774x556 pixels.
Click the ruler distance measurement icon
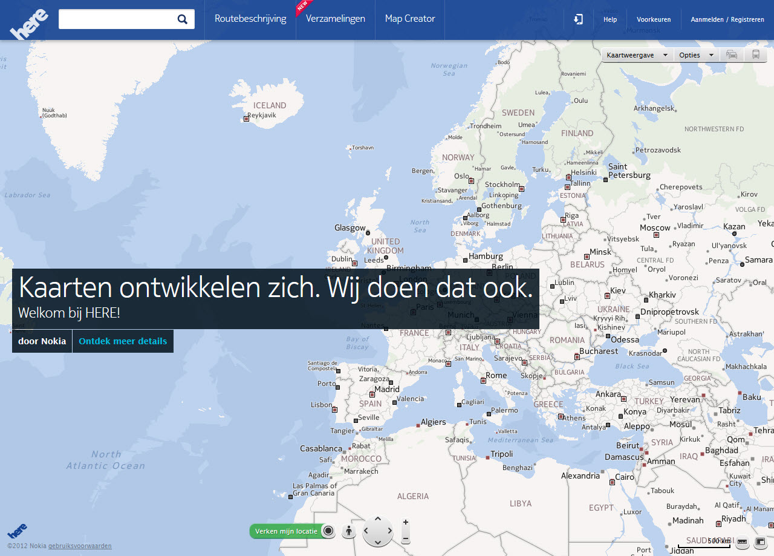tap(742, 541)
